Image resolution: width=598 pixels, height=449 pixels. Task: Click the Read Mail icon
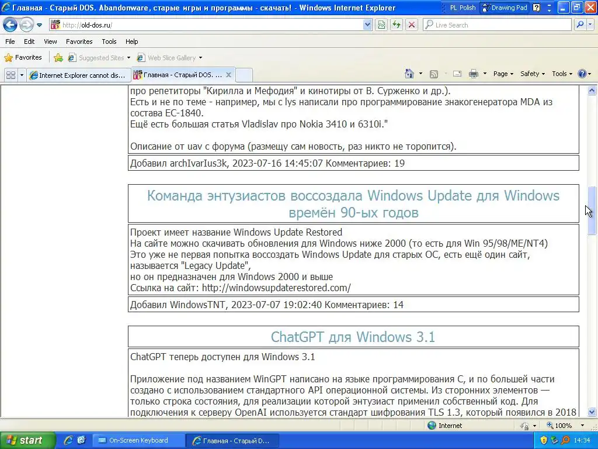pos(457,74)
